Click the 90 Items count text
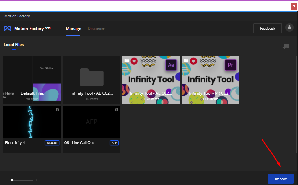 click(x=32, y=99)
